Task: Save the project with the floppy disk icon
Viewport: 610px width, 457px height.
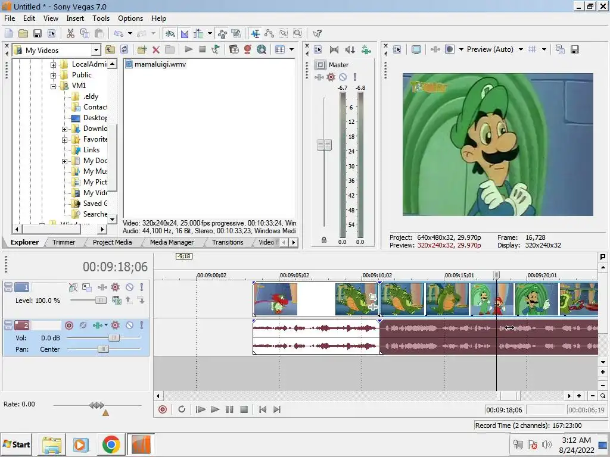Action: point(38,33)
